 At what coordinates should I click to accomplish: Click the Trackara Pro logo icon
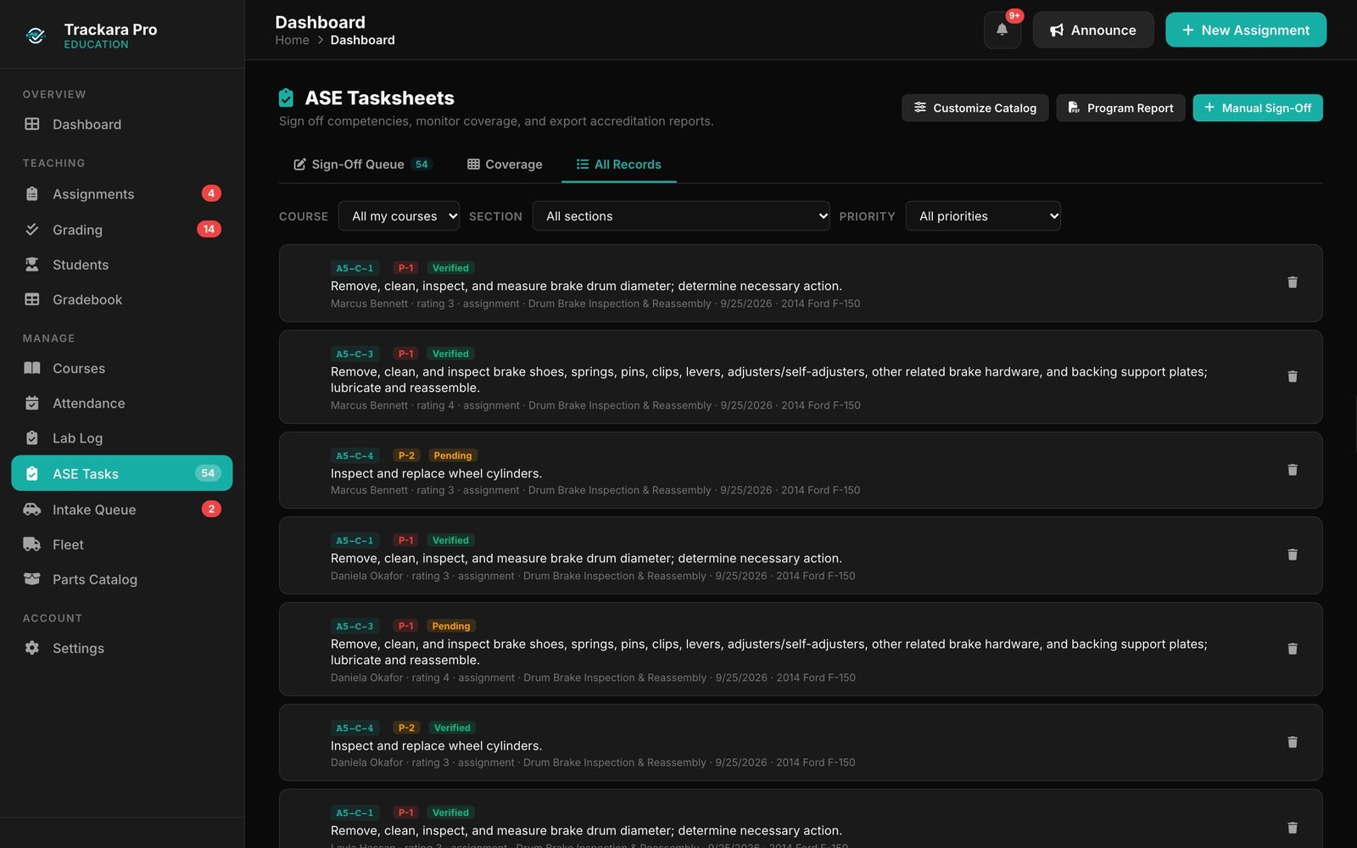[x=36, y=36]
